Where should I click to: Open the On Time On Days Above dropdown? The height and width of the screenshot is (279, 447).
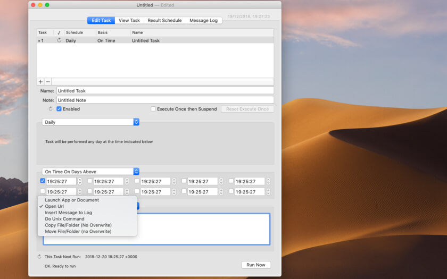pos(90,172)
